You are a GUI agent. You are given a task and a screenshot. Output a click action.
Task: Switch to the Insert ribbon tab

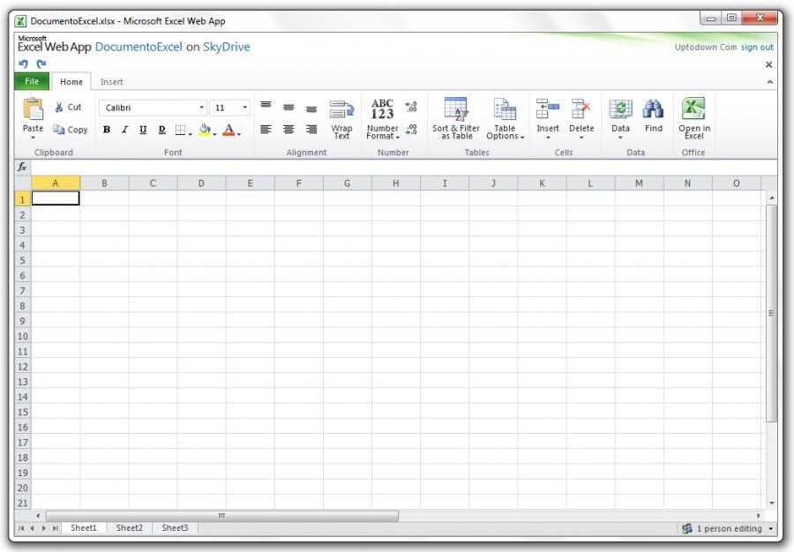pyautogui.click(x=112, y=81)
